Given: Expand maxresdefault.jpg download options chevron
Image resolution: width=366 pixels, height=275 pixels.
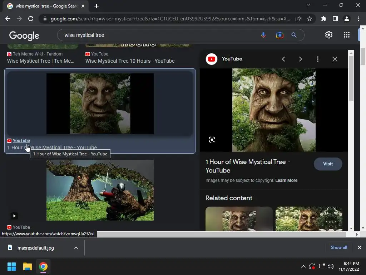Looking at the screenshot, I should pyautogui.click(x=76, y=248).
